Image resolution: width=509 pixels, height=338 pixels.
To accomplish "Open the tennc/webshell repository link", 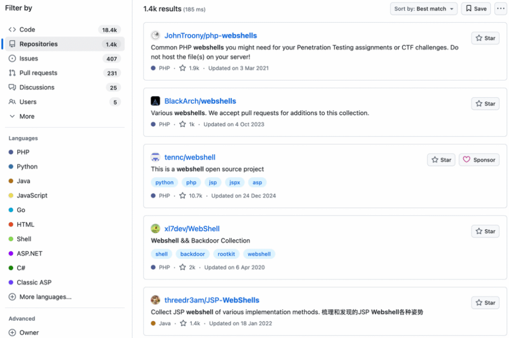I will point(190,157).
